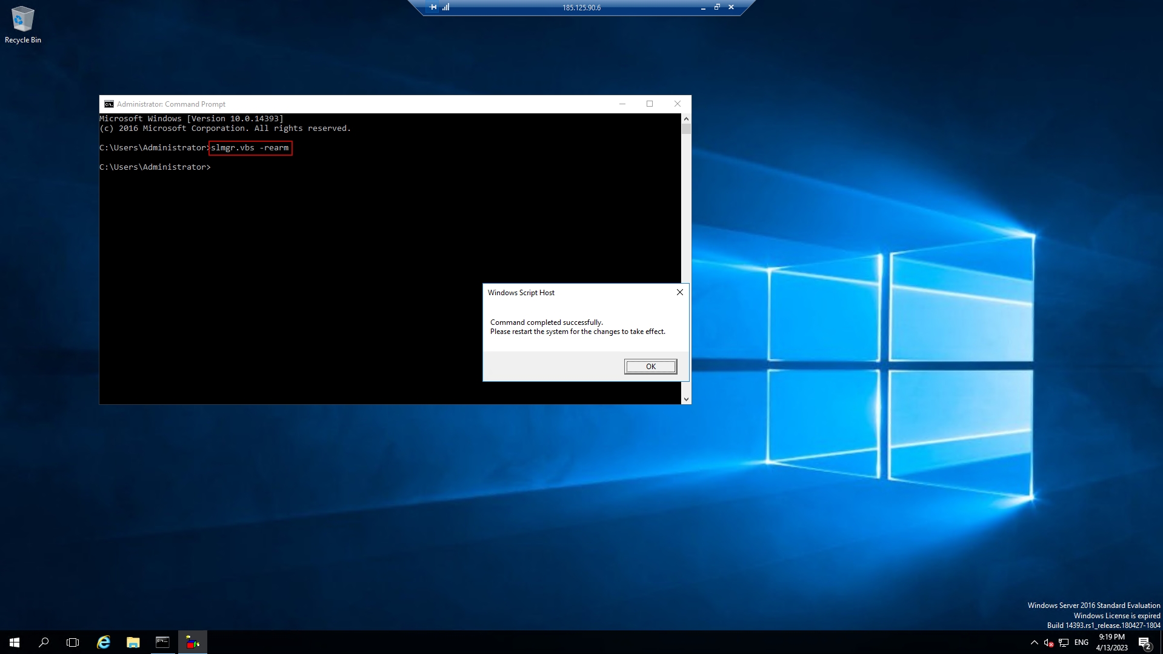1163x654 pixels.
Task: Click the last 'C:\Users\Administrator>' prompt line
Action: click(155, 167)
